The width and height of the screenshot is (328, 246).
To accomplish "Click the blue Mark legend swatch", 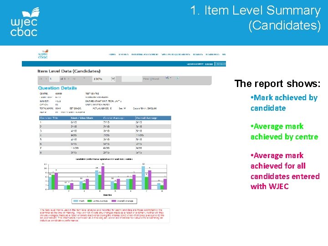I will (76, 201).
